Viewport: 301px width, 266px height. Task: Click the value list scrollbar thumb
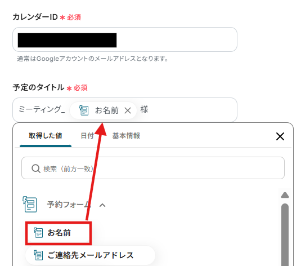point(285,234)
